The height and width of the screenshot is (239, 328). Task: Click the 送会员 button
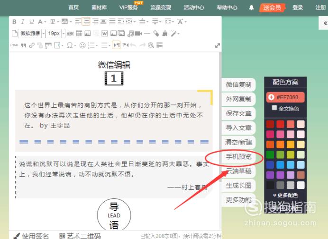(272, 8)
